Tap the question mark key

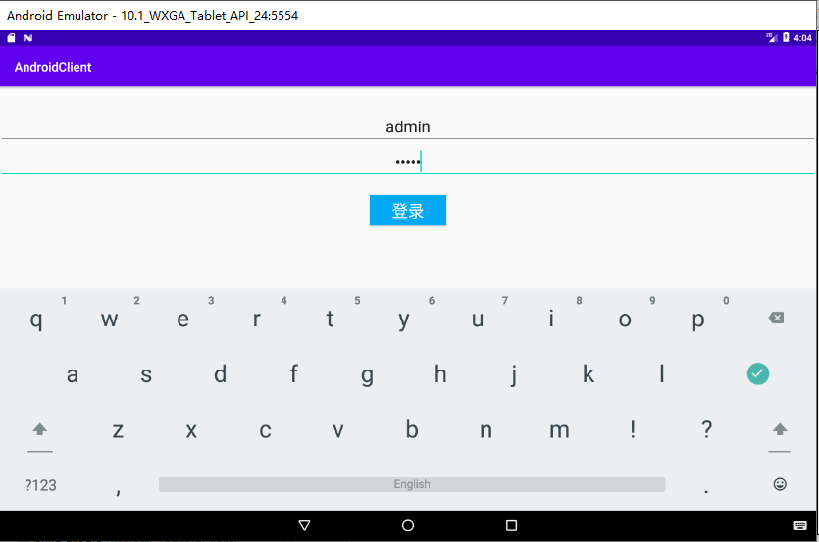coord(706,428)
